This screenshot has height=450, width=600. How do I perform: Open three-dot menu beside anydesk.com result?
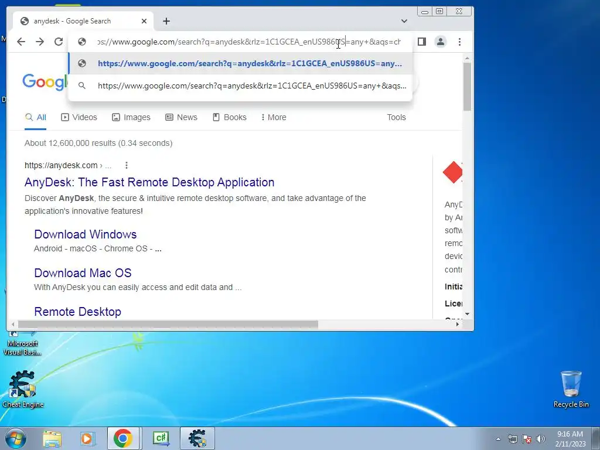[127, 165]
